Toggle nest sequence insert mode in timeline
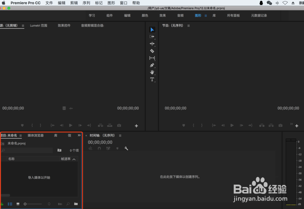The image size is (304, 209). pyautogui.click(x=90, y=148)
